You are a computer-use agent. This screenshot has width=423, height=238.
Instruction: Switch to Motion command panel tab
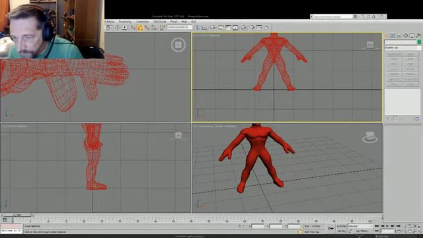tap(405, 36)
